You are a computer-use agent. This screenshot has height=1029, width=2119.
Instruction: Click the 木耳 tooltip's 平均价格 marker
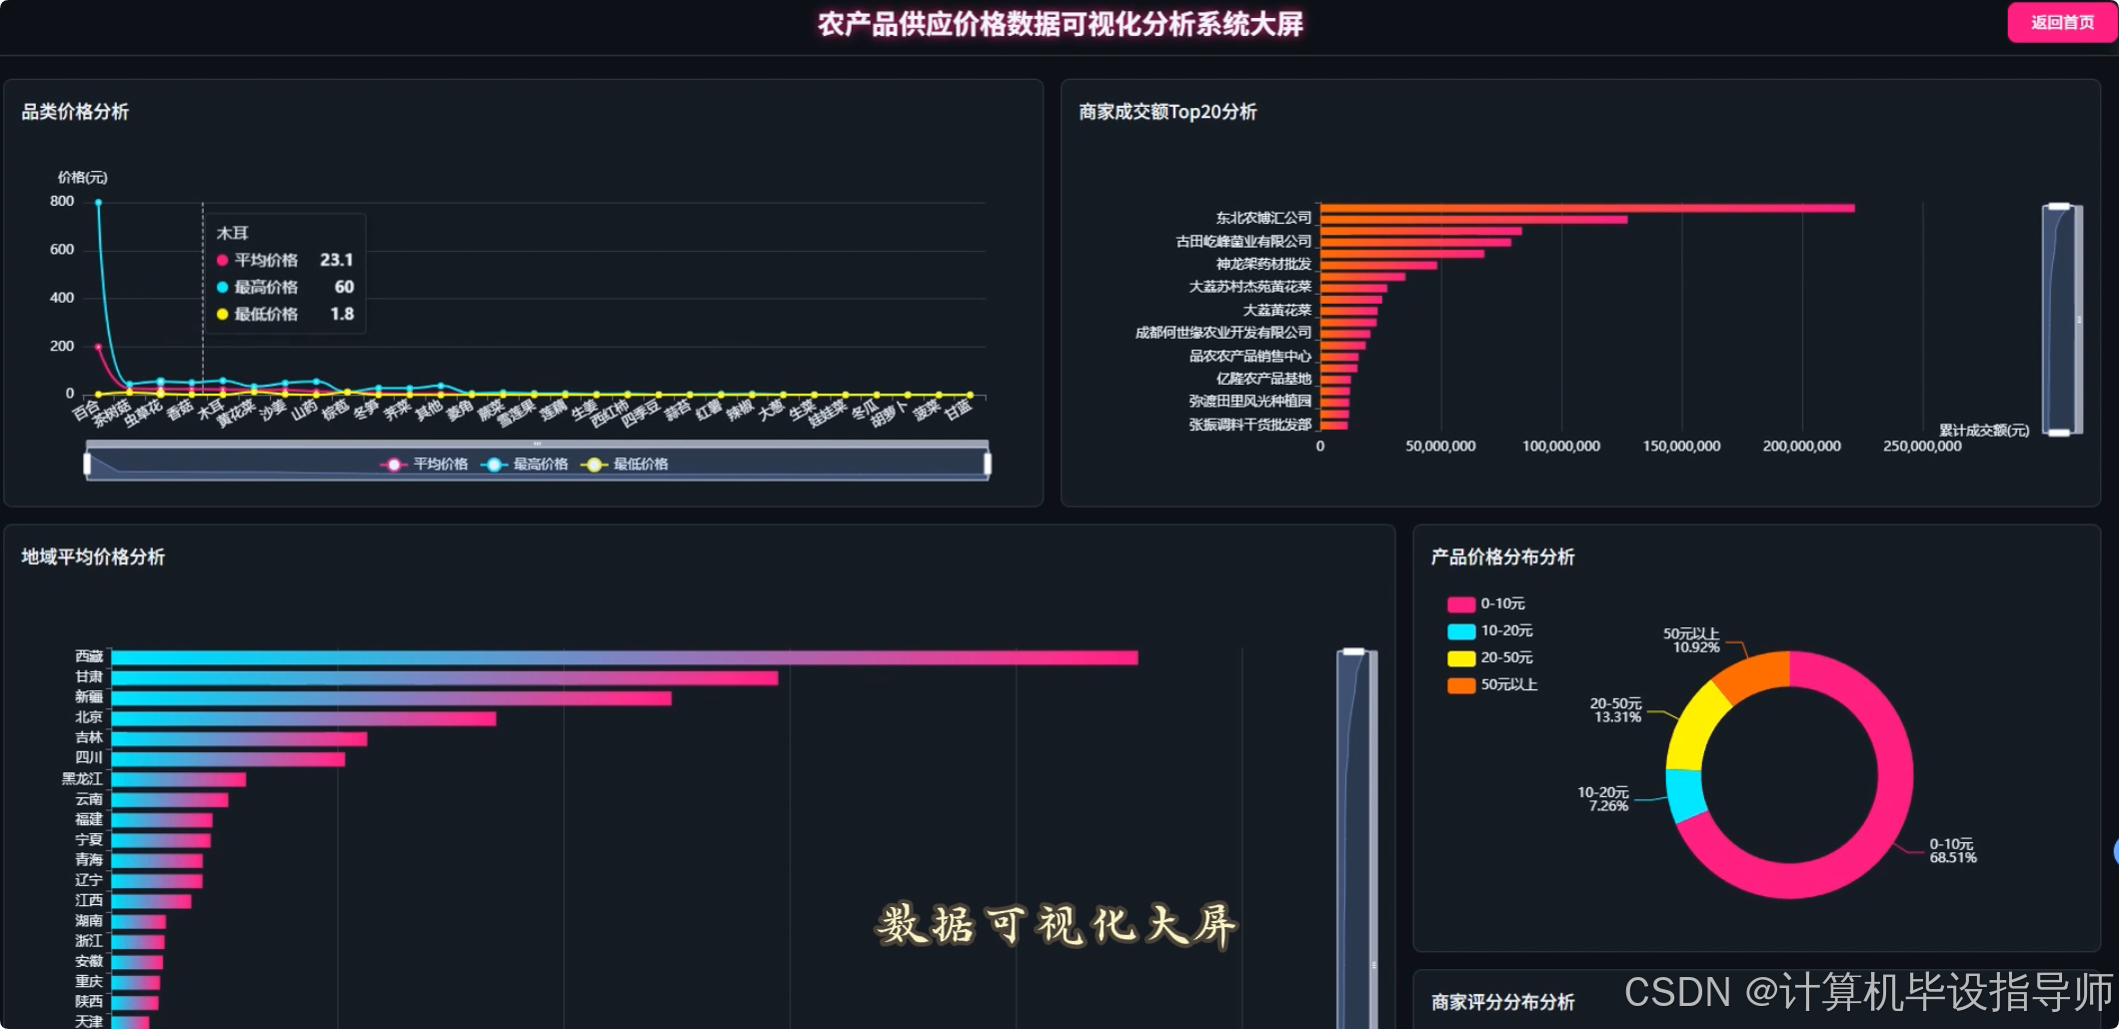pyautogui.click(x=220, y=259)
